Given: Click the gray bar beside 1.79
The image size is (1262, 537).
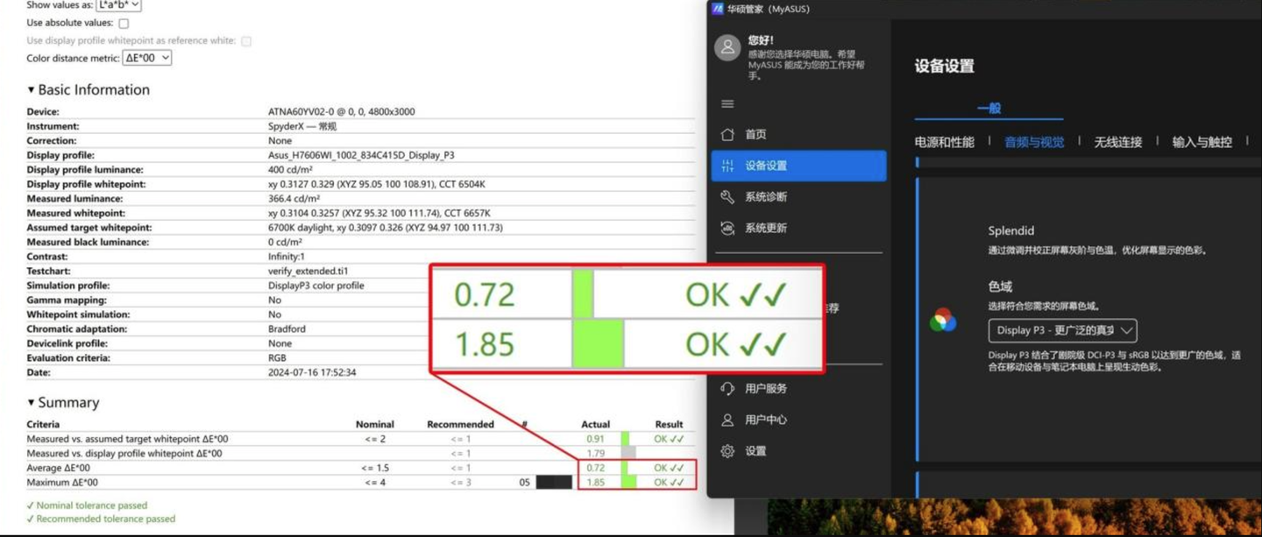Looking at the screenshot, I should pyautogui.click(x=628, y=454).
